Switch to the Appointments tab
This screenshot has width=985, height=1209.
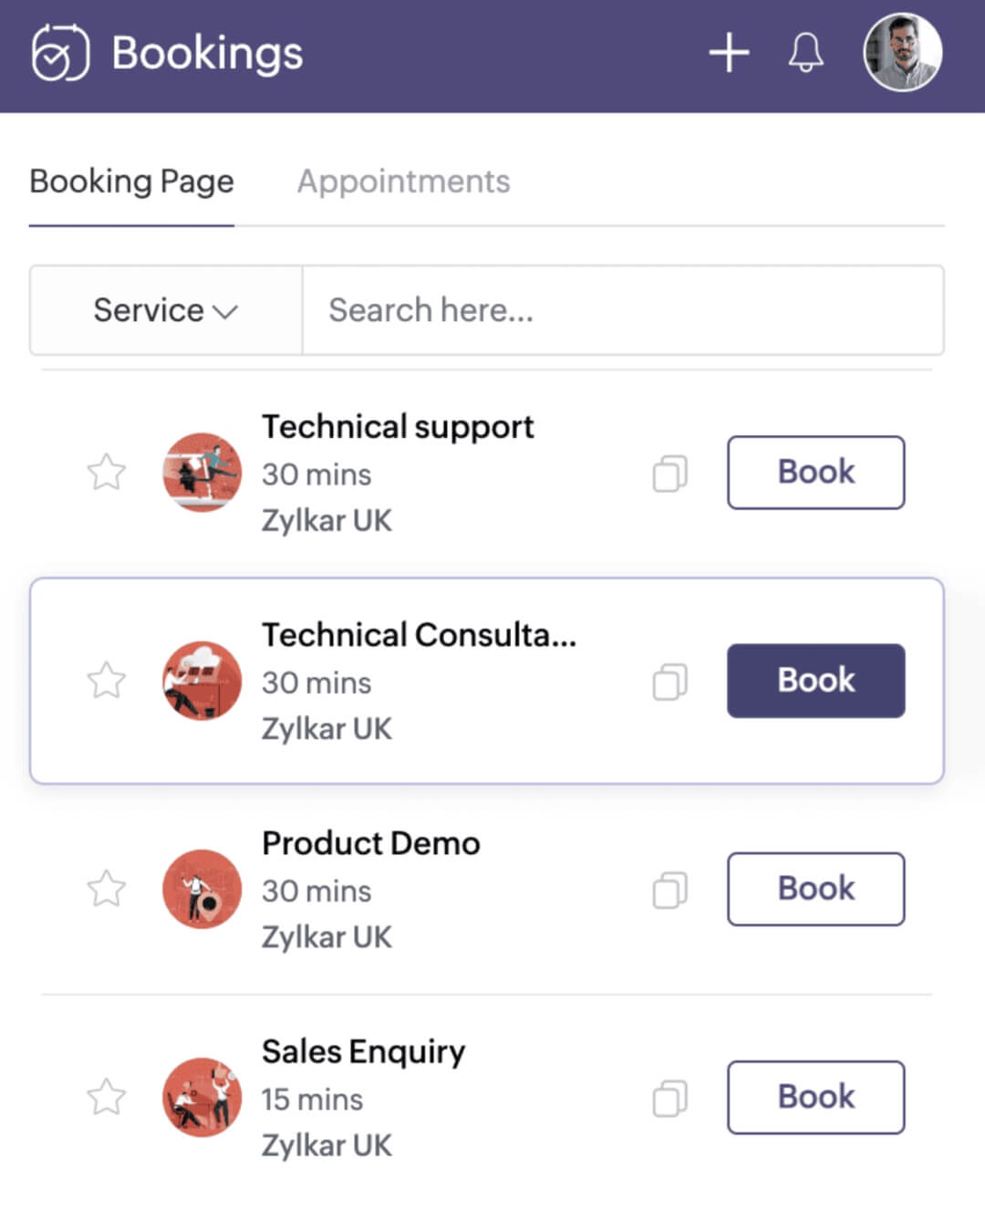click(x=403, y=182)
